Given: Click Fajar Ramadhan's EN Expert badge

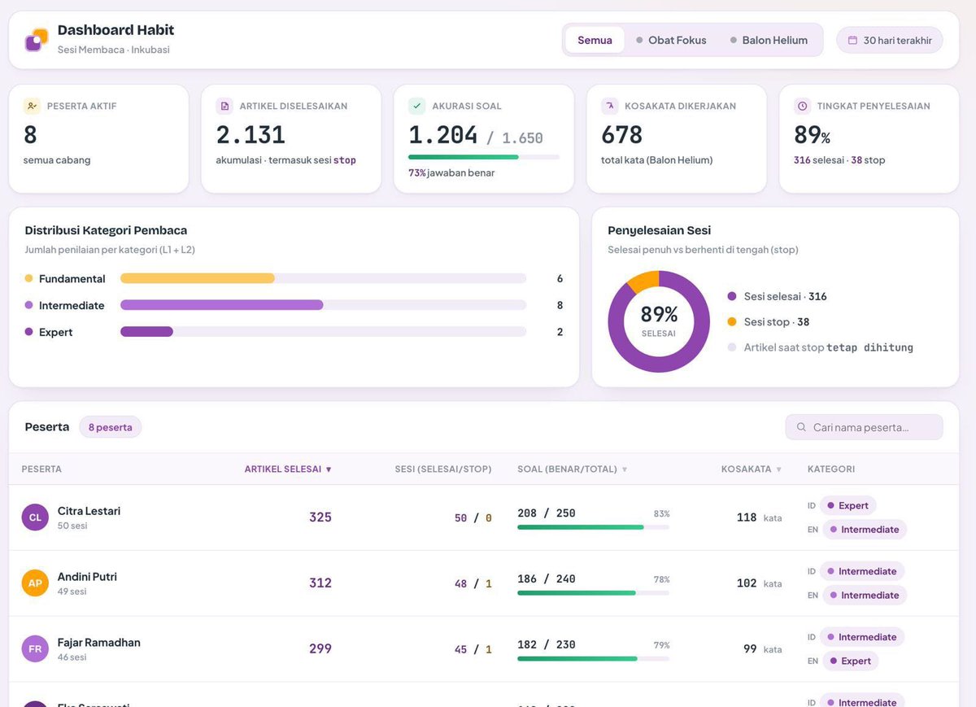Looking at the screenshot, I should [x=850, y=661].
